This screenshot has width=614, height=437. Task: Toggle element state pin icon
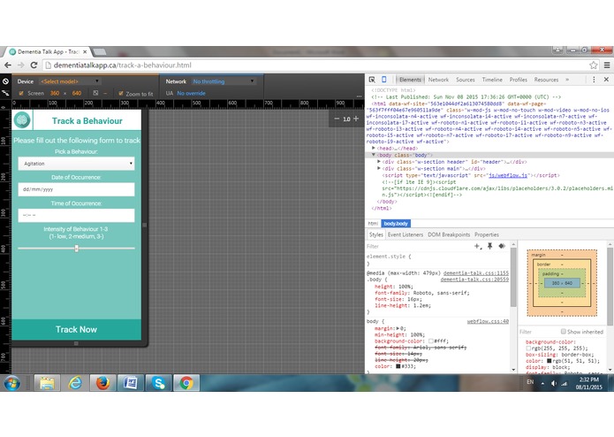(x=489, y=246)
